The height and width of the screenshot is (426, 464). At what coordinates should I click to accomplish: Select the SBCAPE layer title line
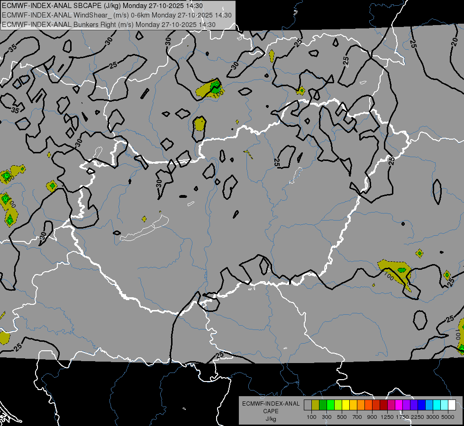point(102,6)
